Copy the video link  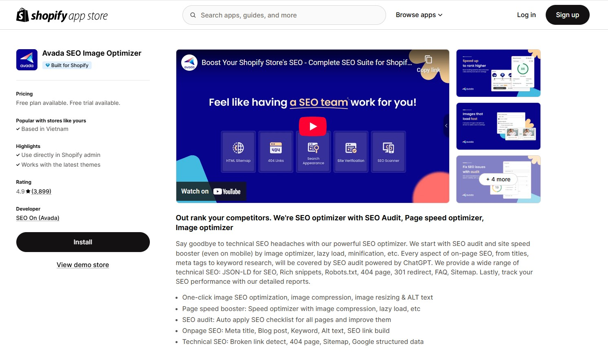point(428,64)
